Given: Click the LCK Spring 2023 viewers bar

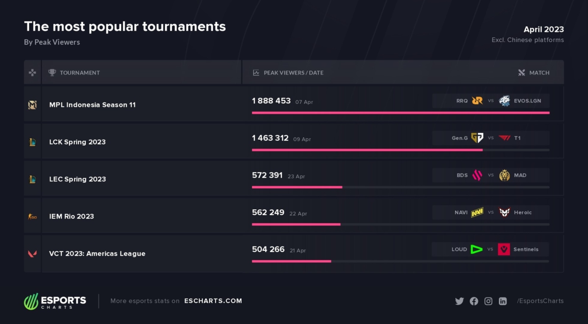Looking at the screenshot, I should coord(367,150).
